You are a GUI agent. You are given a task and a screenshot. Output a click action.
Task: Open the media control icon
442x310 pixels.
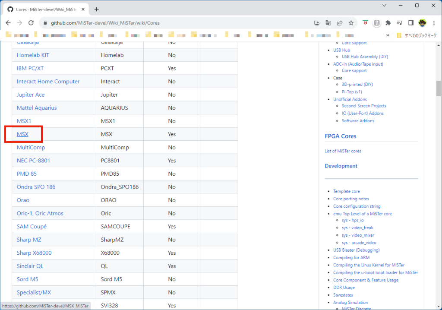[x=399, y=23]
